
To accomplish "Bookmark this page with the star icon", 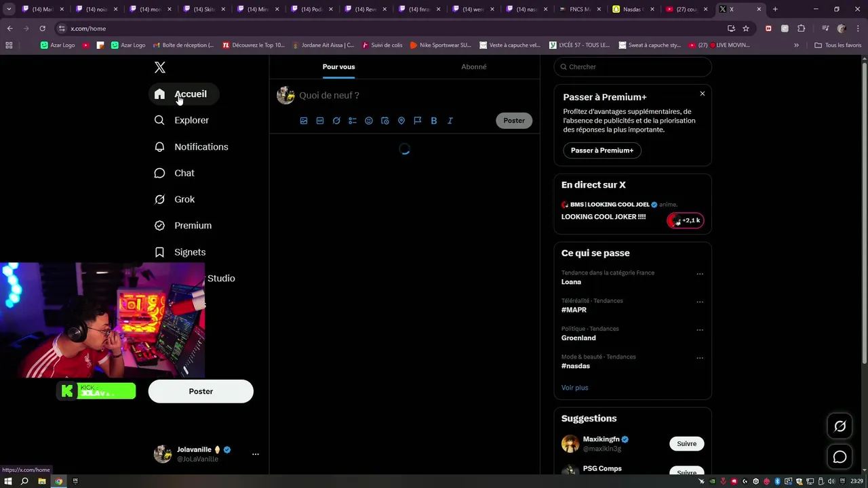I will click(x=746, y=28).
